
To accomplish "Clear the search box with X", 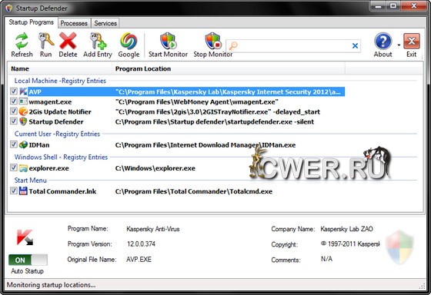I will click(355, 46).
